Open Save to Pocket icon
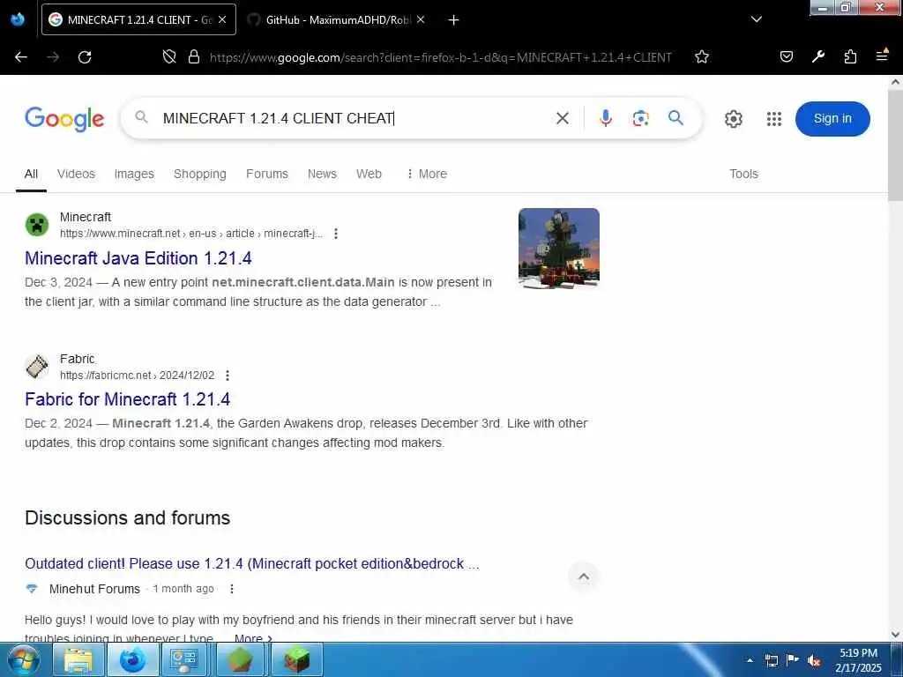The width and height of the screenshot is (903, 677). (x=786, y=56)
